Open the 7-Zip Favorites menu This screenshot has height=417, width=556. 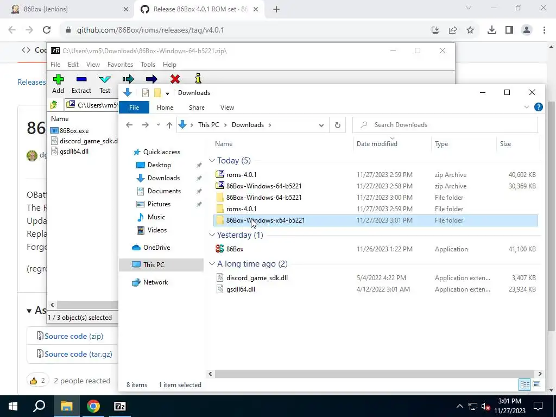(x=120, y=65)
